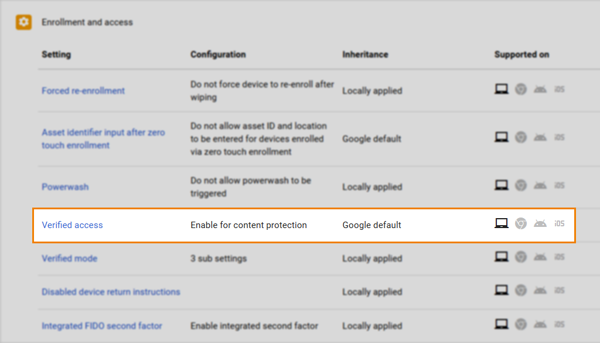The width and height of the screenshot is (600, 343).
Task: Click the 3 sub settings configuration text
Action: click(219, 259)
